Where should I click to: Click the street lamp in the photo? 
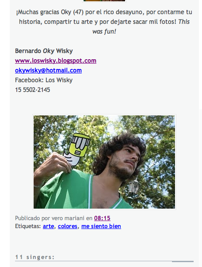[134, 186]
